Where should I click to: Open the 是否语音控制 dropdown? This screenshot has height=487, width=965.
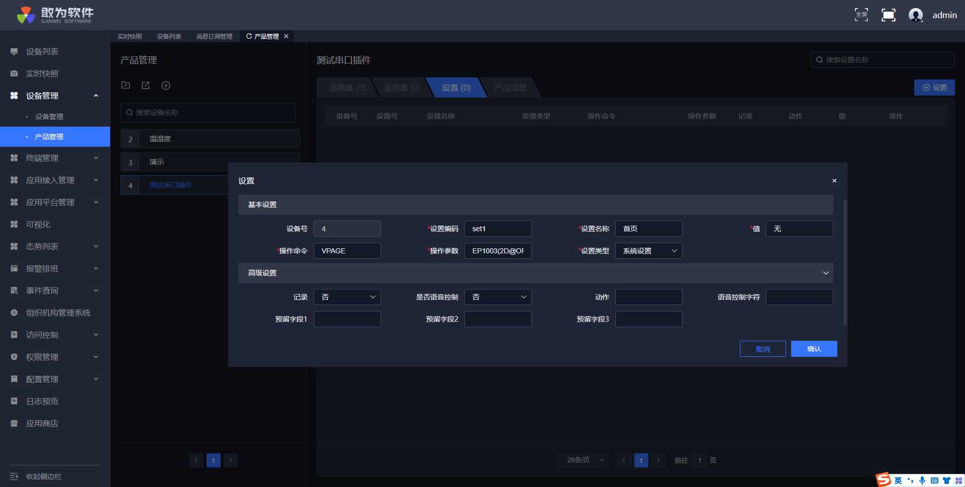tap(498, 297)
